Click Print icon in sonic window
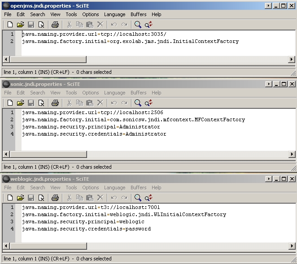This screenshot has width=297, height=264. [x=55, y=103]
